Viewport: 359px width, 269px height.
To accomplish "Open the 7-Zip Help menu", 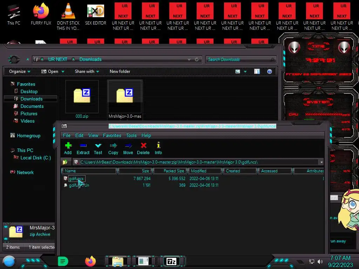I will (146, 136).
